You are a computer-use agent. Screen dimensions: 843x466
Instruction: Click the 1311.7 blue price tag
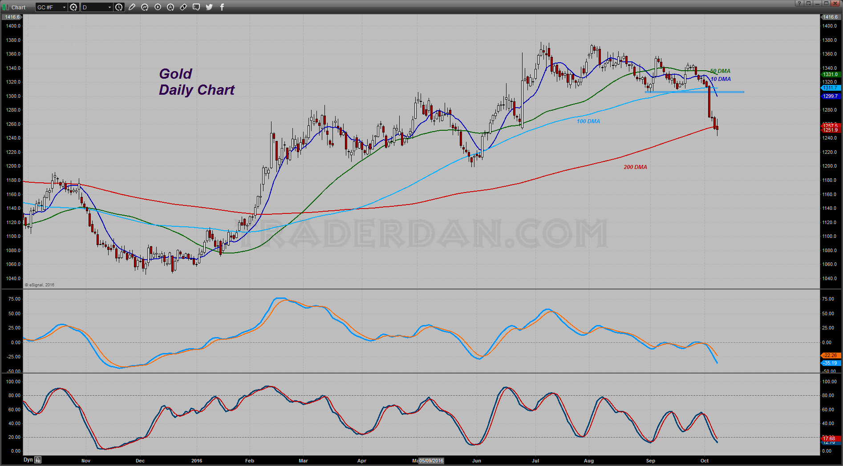830,88
